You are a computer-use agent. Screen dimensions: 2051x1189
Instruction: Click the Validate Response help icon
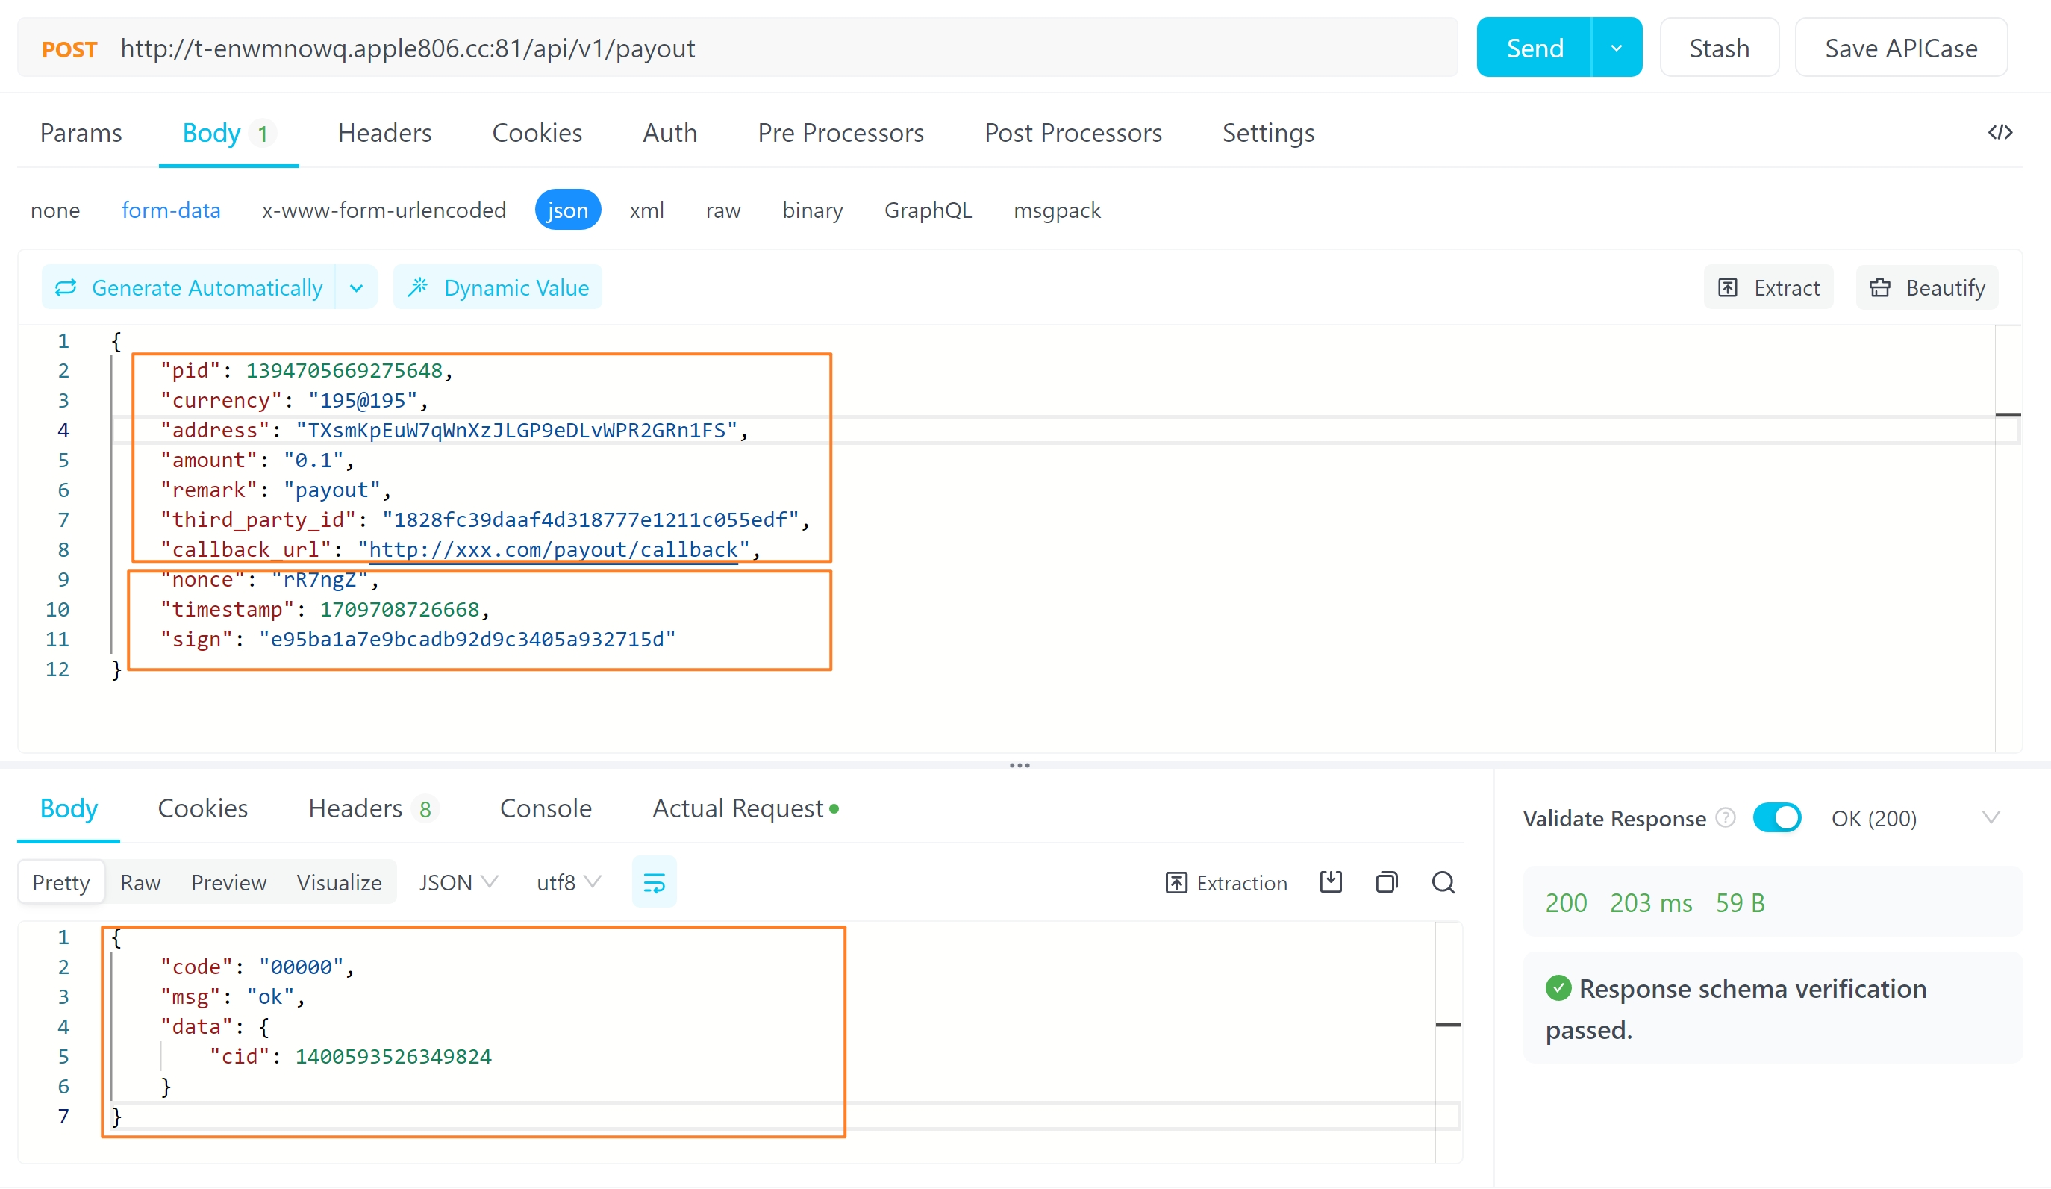pos(1725,818)
